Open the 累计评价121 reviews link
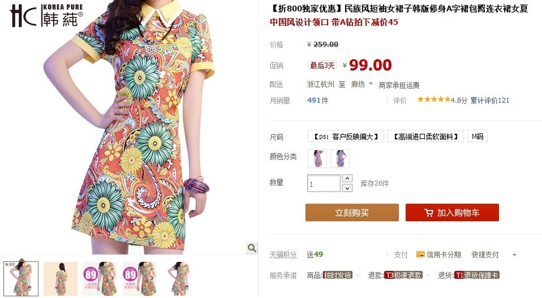Image resolution: width=542 pixels, height=298 pixels. pos(490,101)
